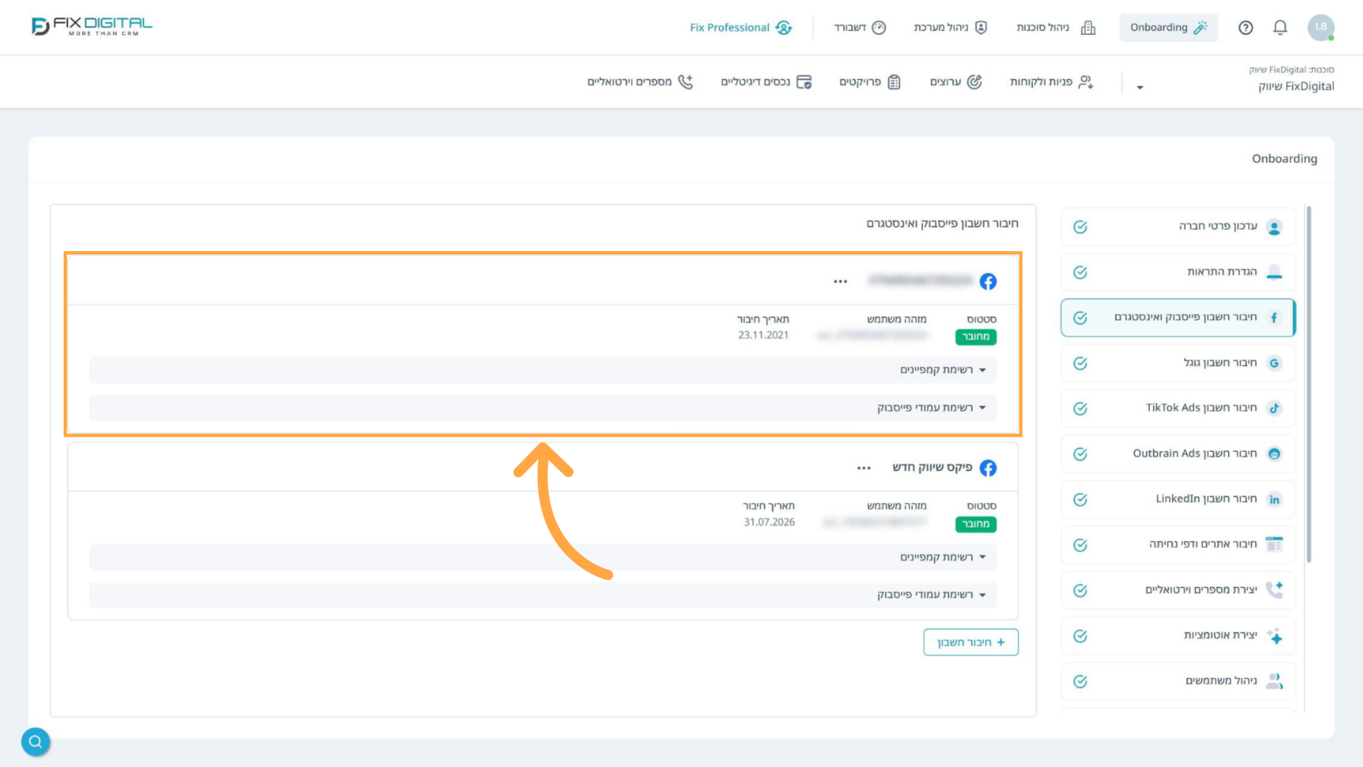
Task: Click the Google G icon in steps list
Action: pyautogui.click(x=1274, y=363)
